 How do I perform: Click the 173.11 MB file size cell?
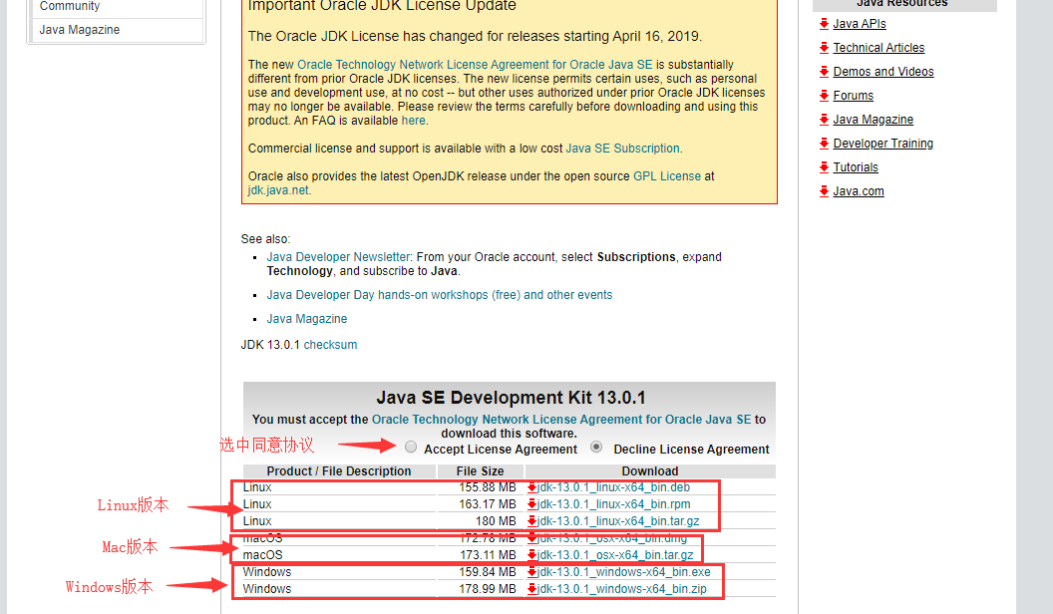point(488,555)
